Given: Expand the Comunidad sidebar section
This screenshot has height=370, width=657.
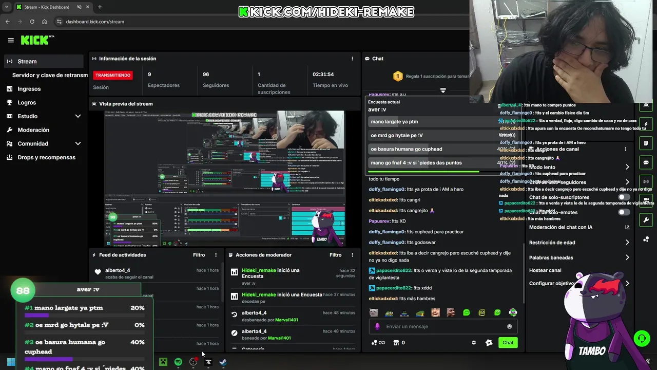Looking at the screenshot, I should [x=78, y=144].
